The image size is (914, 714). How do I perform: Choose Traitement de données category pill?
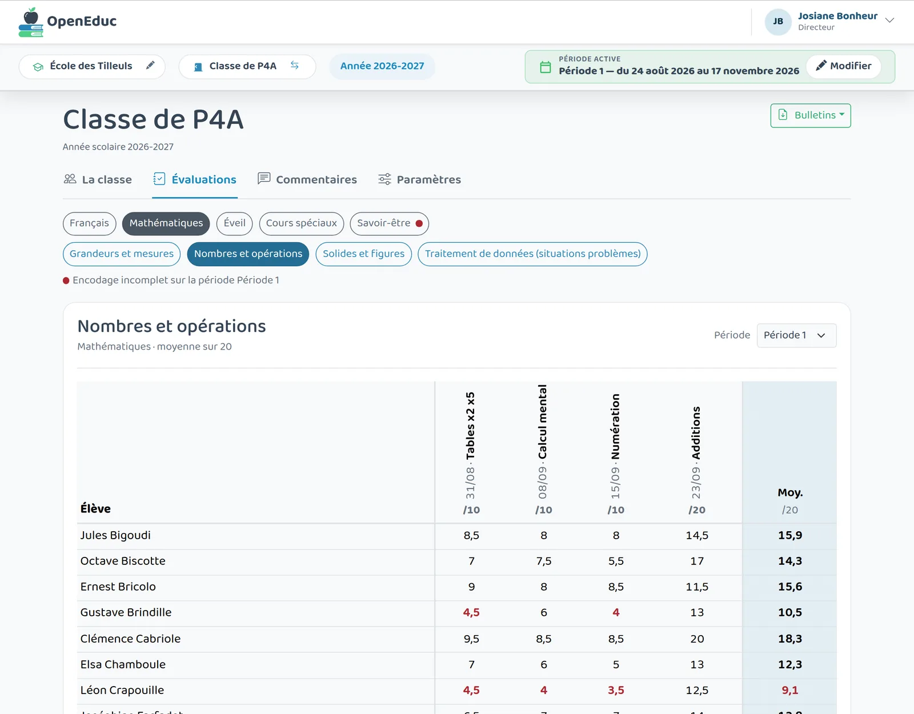pos(532,254)
